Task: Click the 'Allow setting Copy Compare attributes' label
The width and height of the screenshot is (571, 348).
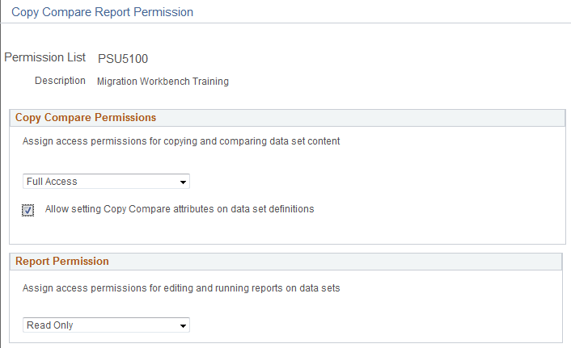Action: pos(180,208)
